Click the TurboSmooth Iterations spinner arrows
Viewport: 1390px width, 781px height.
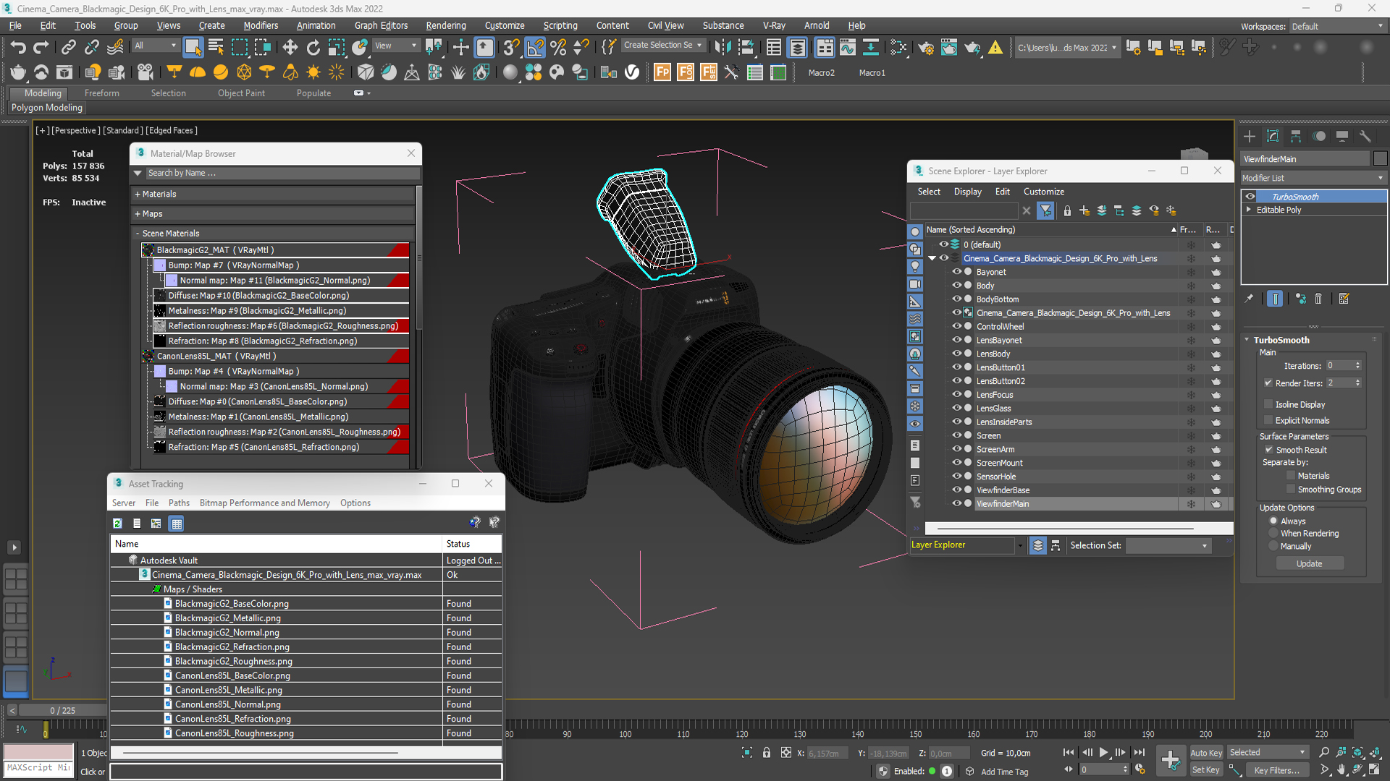click(x=1358, y=366)
